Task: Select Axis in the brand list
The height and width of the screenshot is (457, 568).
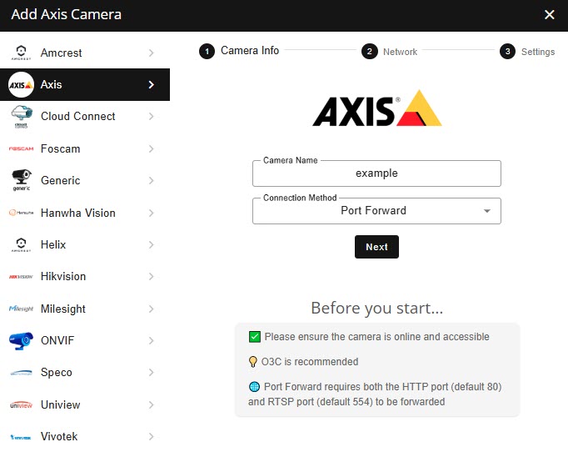Action: click(83, 85)
